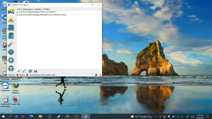Click the Interface status red indicator
The height and width of the screenshot is (119, 212).
(x=18, y=75)
